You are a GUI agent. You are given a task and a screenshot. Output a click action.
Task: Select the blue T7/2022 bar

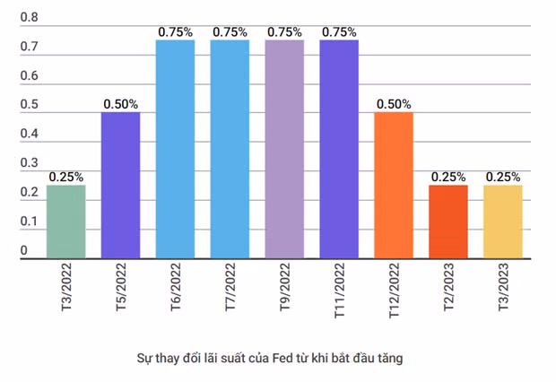click(230, 149)
